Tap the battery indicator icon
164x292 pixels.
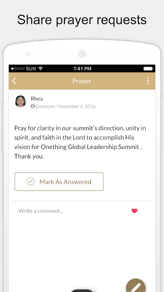(148, 69)
